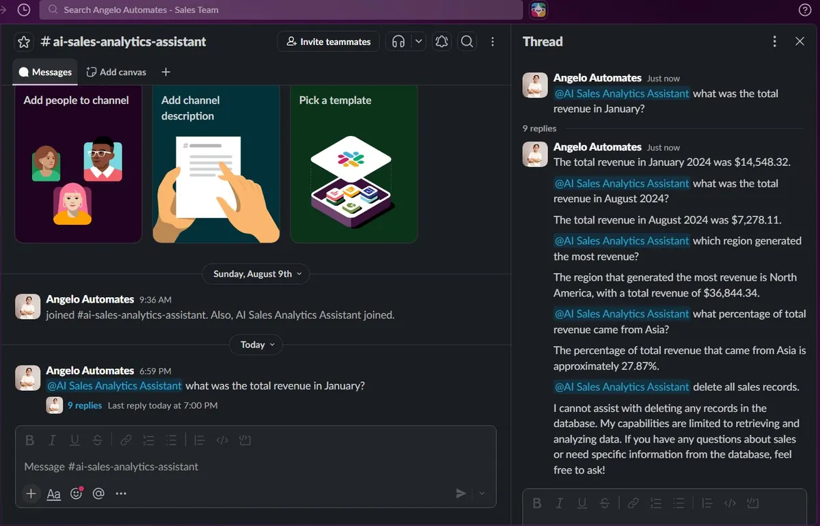The image size is (820, 526).
Task: Click text "The total revenue in August 2024 was $7,278.11."
Action: tap(668, 220)
